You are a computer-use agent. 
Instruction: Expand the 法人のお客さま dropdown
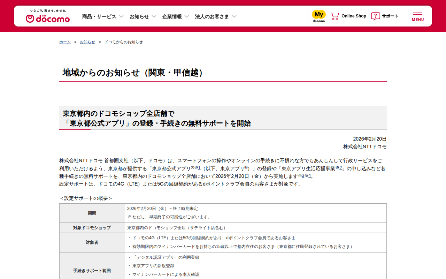click(216, 16)
